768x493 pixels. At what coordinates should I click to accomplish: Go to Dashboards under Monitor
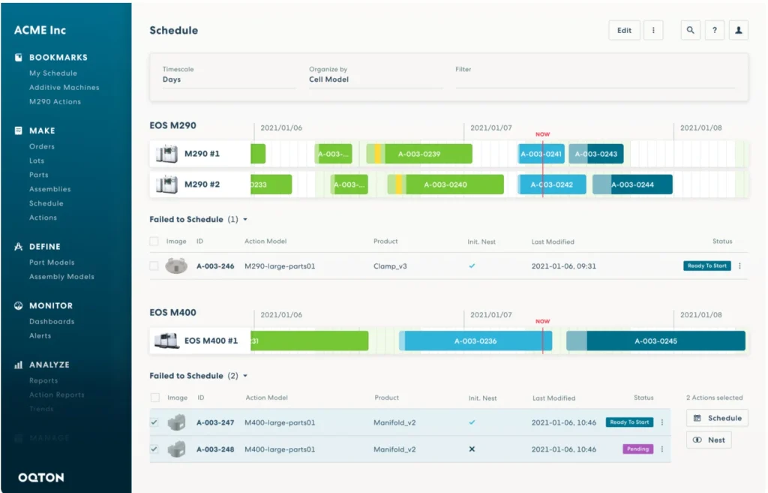click(52, 322)
